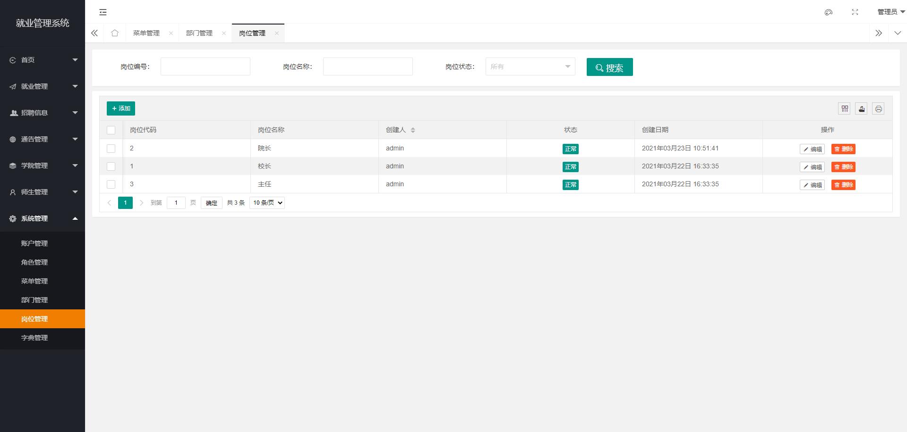Click the 添加 add button

point(121,108)
